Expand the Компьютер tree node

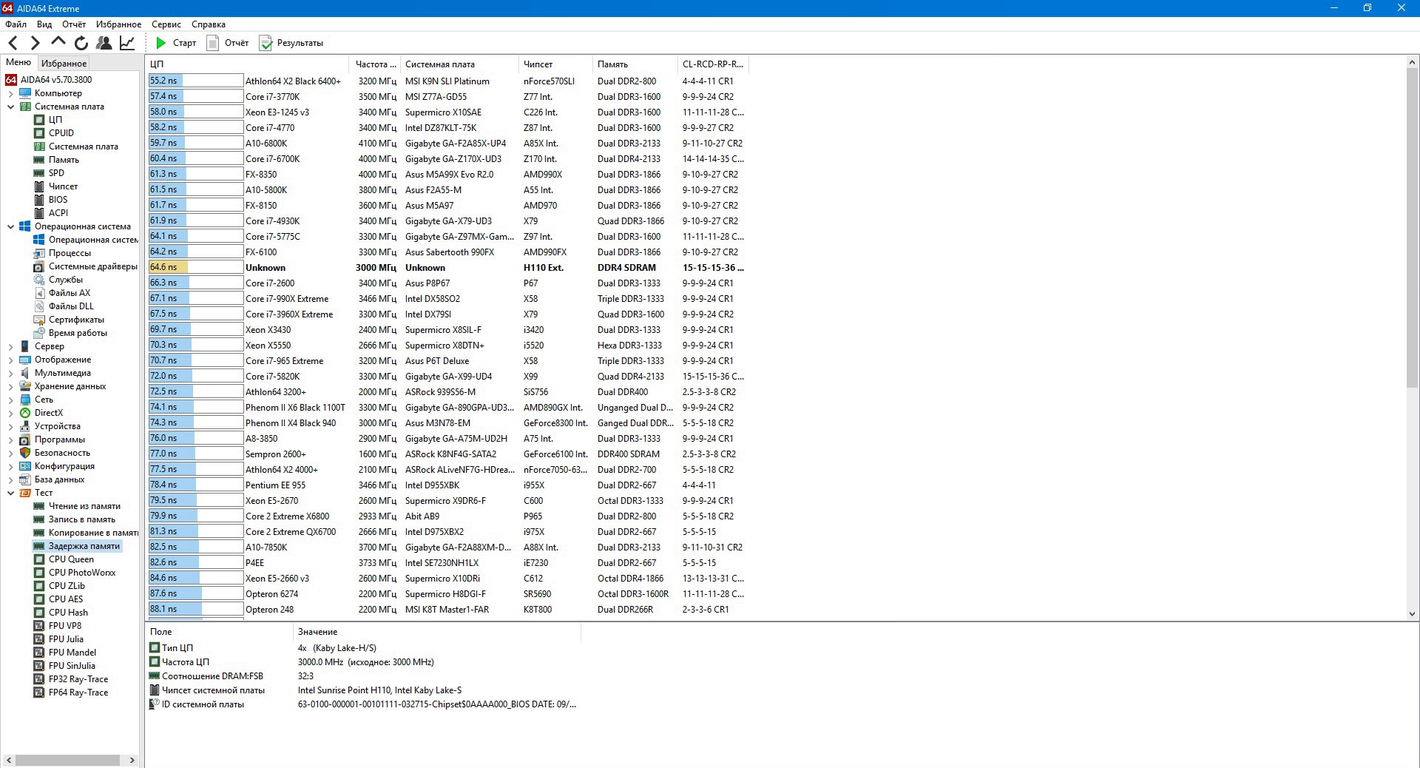pyautogui.click(x=10, y=93)
